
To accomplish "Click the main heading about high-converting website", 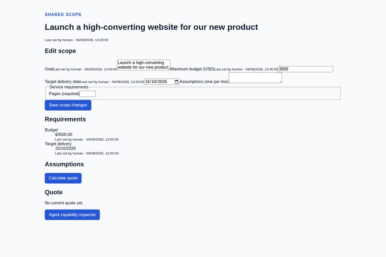I will click(151, 27).
